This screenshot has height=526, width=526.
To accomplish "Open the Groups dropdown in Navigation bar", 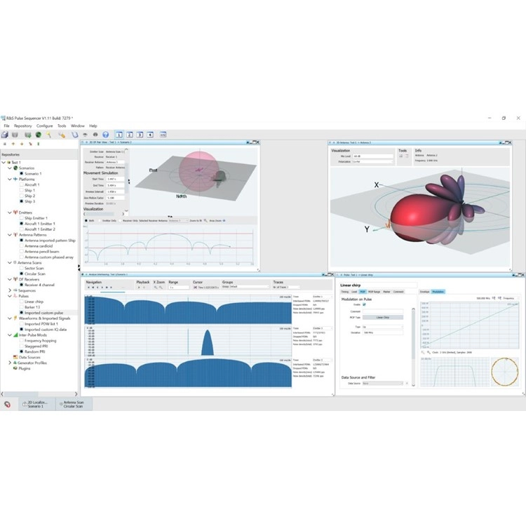I will coord(245,287).
